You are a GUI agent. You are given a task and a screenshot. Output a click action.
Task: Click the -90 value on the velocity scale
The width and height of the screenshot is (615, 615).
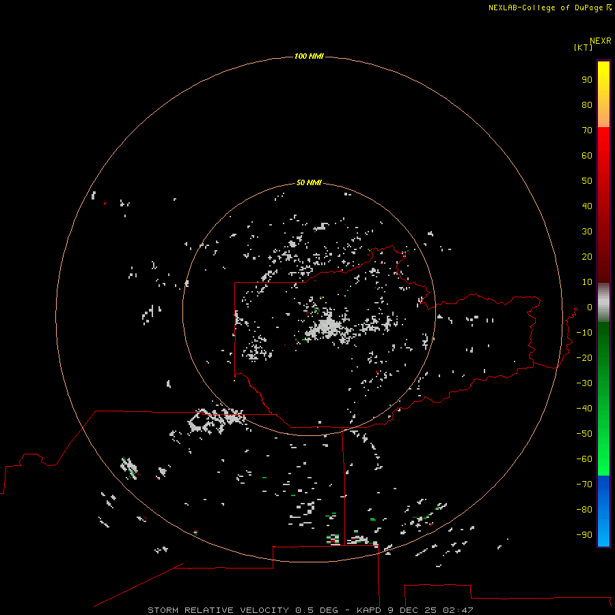pyautogui.click(x=584, y=535)
